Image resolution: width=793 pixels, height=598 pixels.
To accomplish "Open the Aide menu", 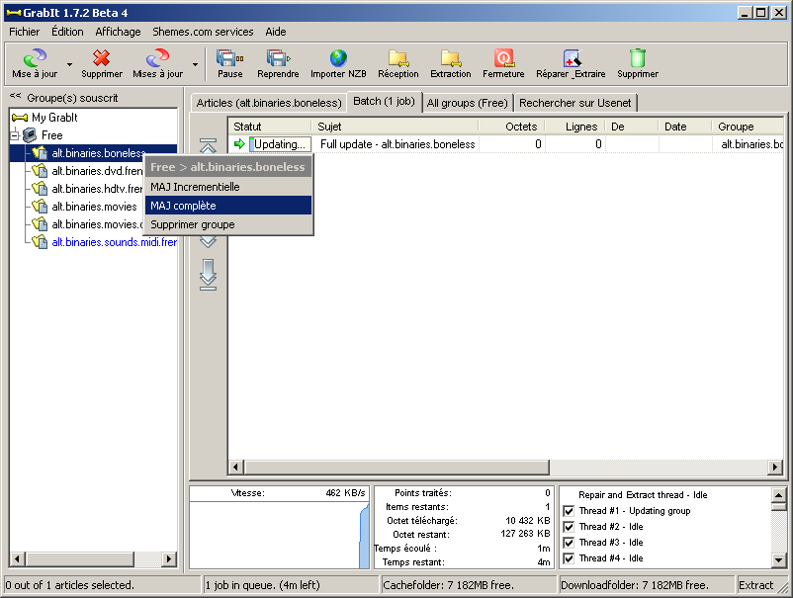I will pos(276,32).
